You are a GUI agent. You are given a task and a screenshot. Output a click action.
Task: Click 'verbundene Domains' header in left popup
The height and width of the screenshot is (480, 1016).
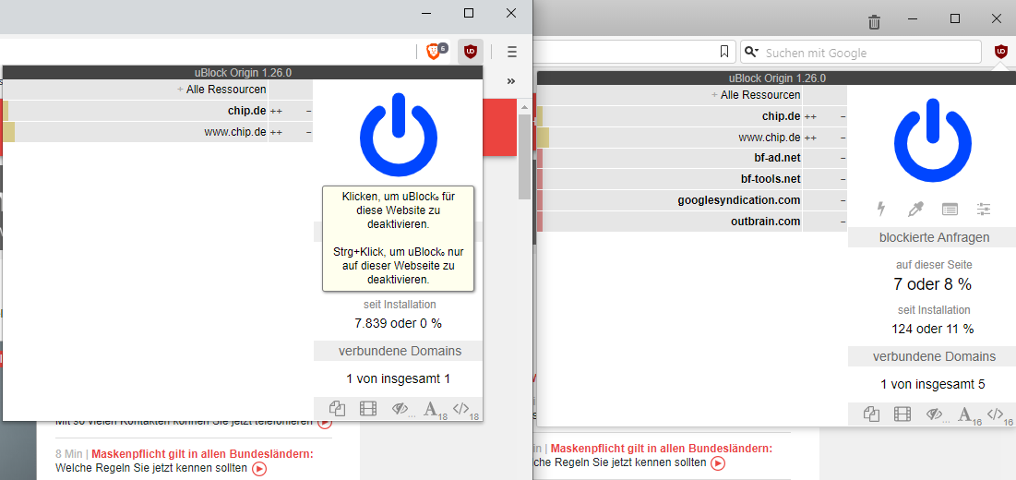(400, 351)
